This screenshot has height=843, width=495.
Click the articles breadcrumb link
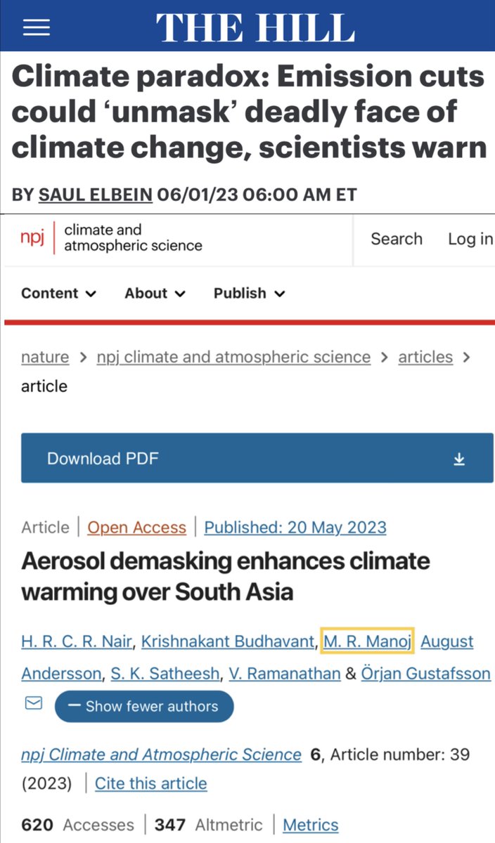pos(425,357)
